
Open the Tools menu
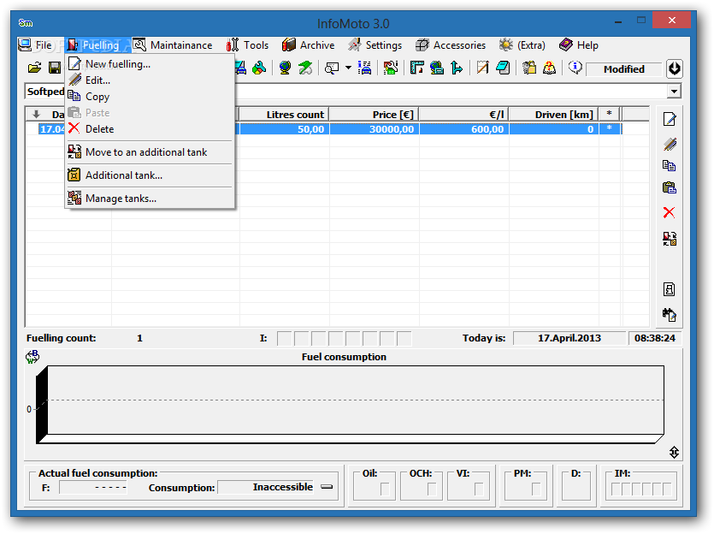(248, 45)
